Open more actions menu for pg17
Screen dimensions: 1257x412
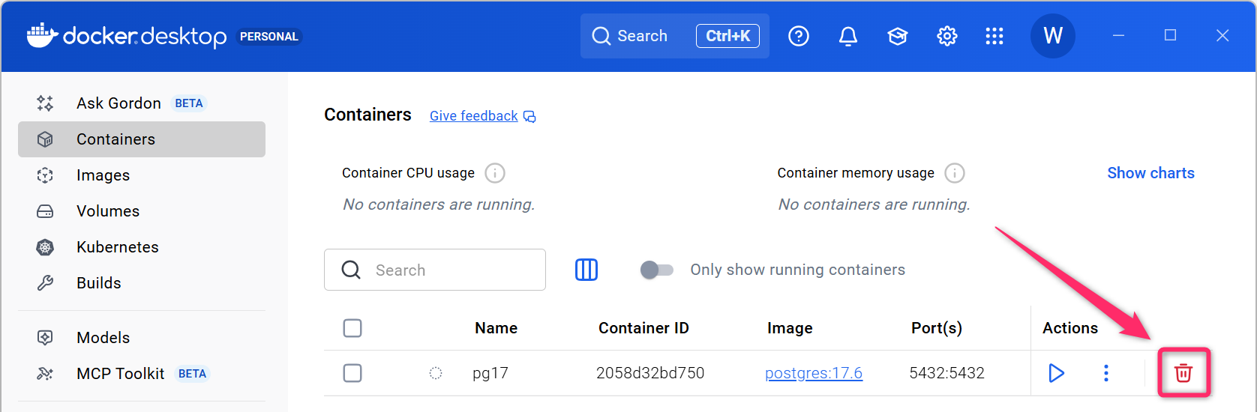(1105, 372)
